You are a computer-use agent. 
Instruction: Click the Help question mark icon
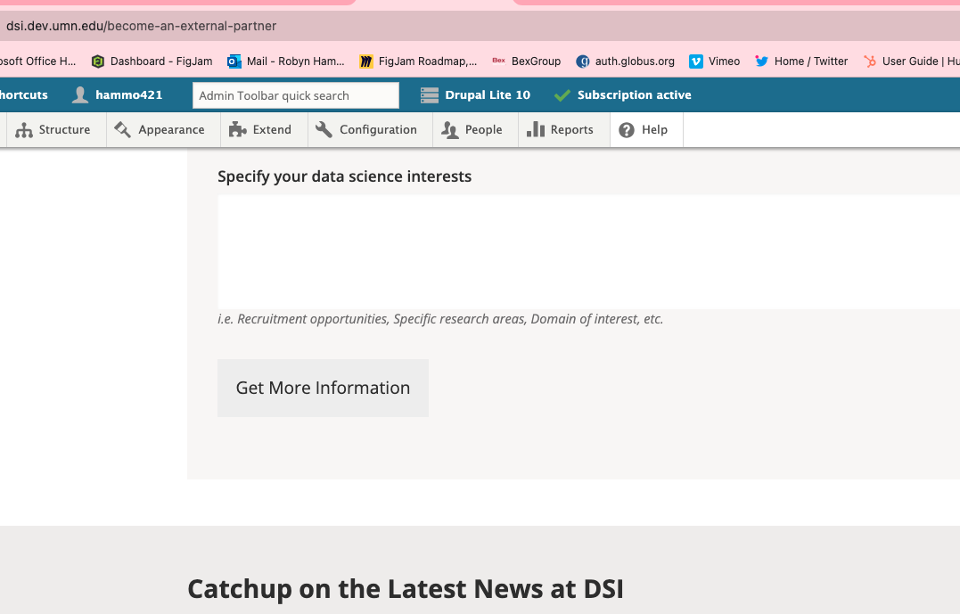(x=627, y=130)
